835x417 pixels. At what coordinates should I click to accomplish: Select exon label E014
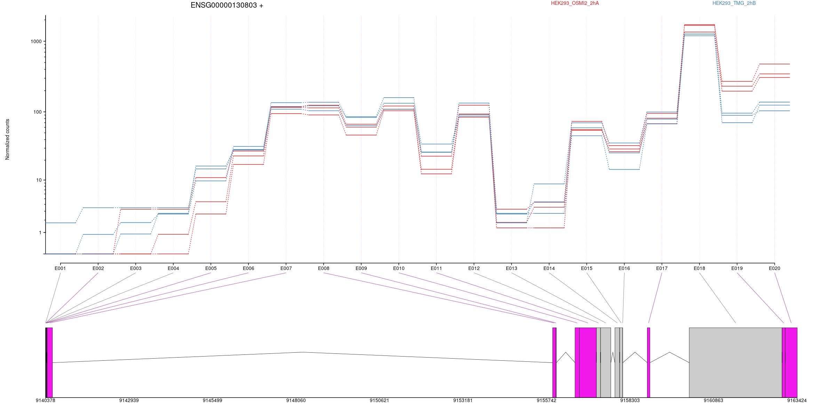tap(549, 268)
